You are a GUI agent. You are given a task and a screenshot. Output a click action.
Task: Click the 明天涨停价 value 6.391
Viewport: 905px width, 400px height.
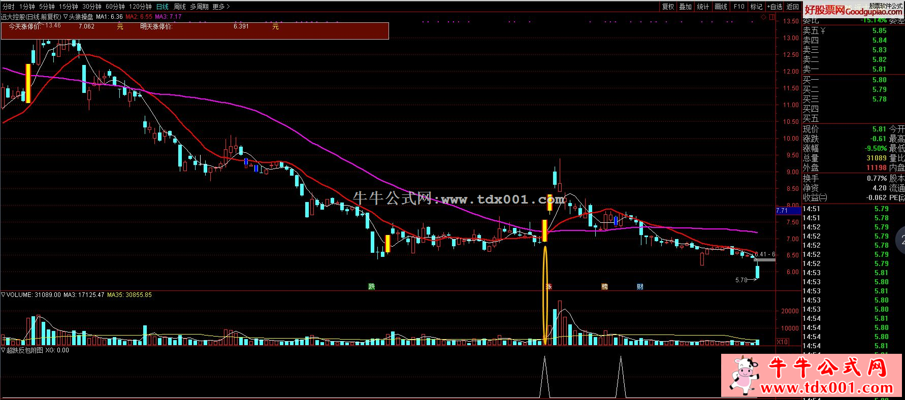point(241,26)
